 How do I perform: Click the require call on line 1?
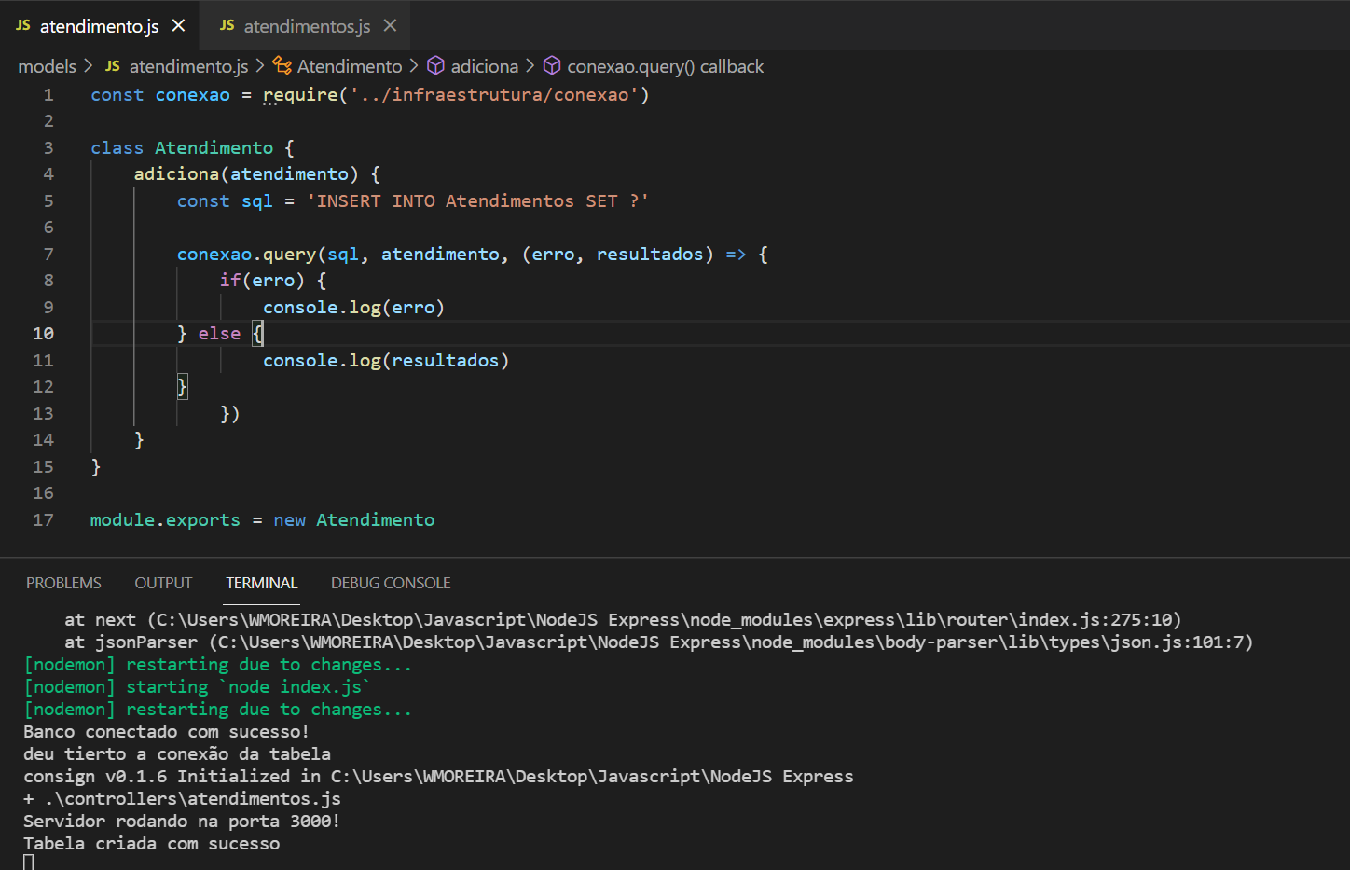[x=300, y=95]
